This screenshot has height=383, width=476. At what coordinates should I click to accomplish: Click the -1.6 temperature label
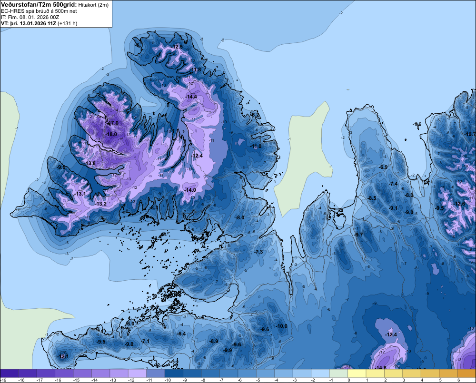tap(417, 125)
